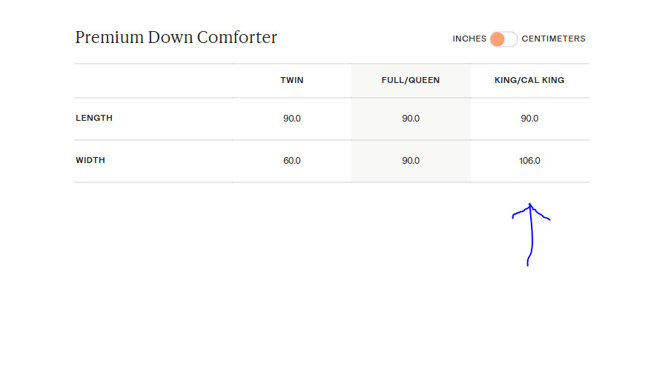The height and width of the screenshot is (392, 654).
Task: Click the Full/Queen length value cell
Action: pos(411,119)
